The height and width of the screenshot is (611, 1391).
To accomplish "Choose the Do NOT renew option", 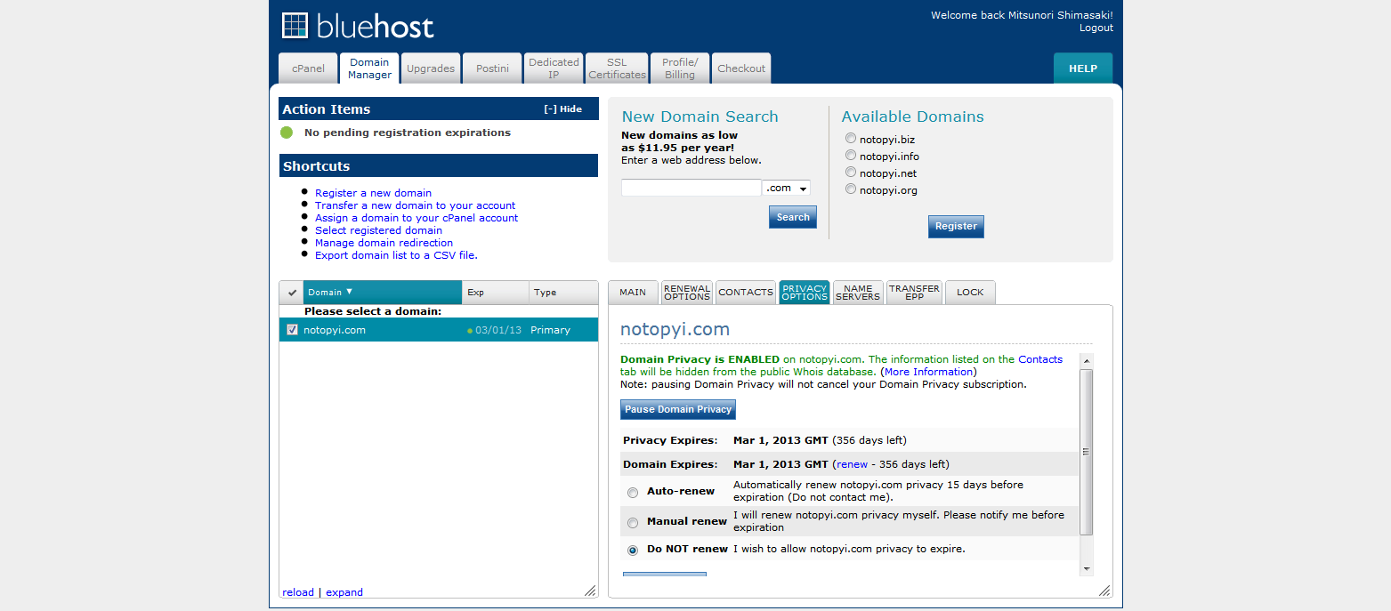I will point(633,550).
